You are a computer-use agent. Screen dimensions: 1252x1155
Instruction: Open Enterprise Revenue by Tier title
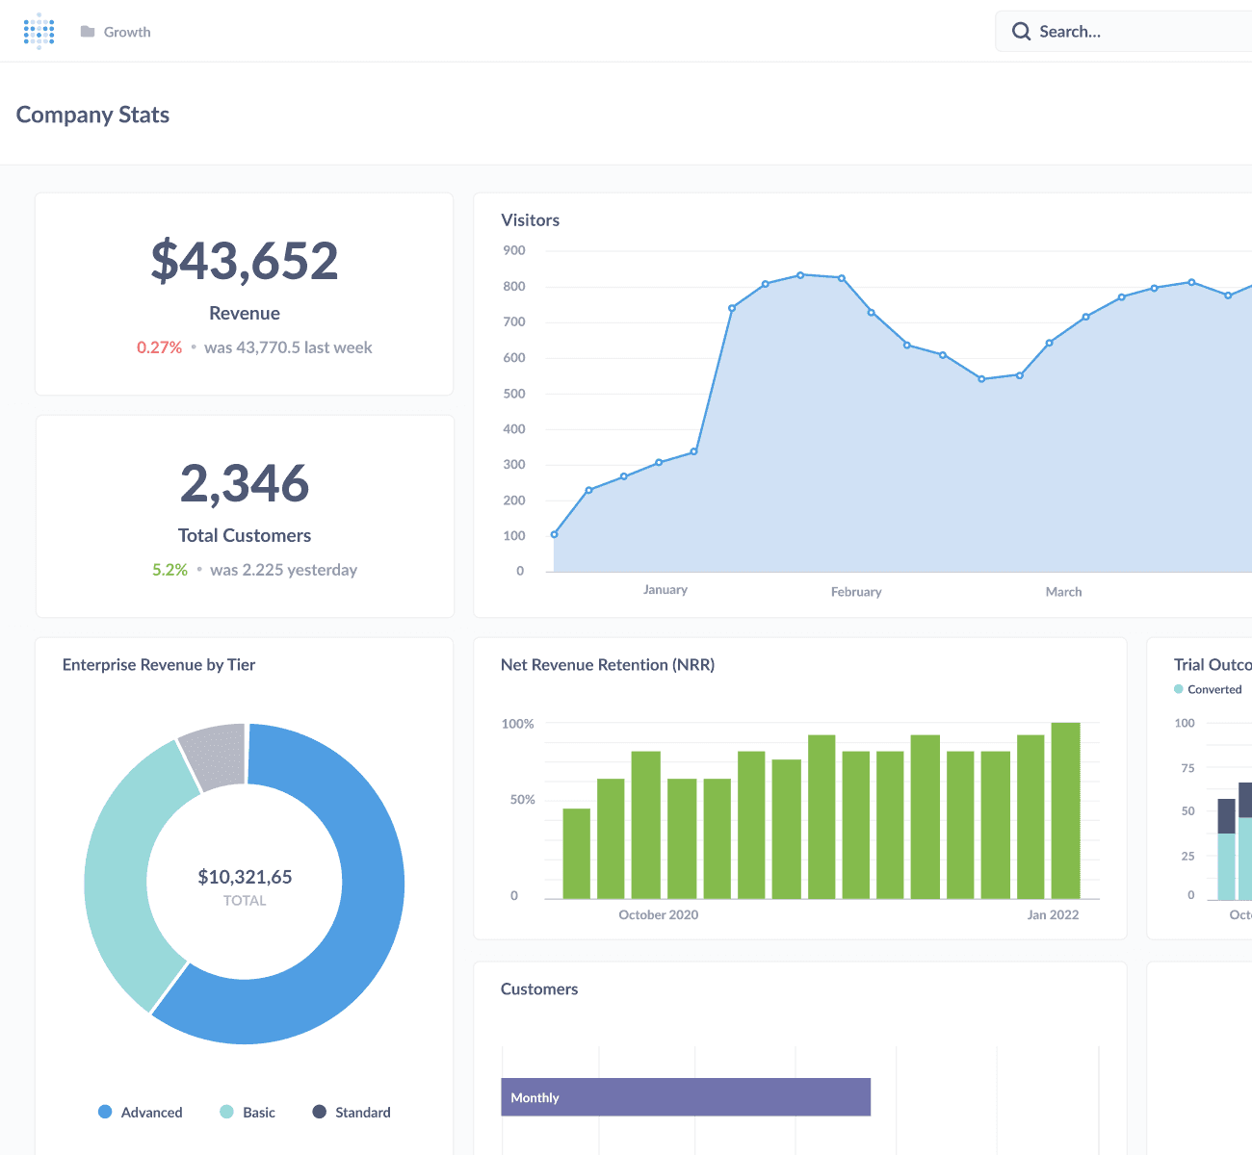(159, 665)
